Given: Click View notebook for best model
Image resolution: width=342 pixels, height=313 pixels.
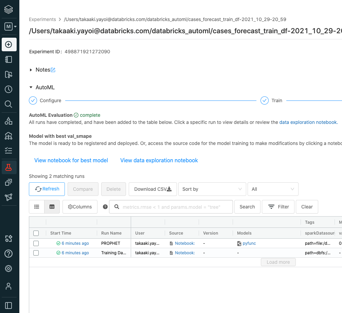Looking at the screenshot, I should pos(71,161).
